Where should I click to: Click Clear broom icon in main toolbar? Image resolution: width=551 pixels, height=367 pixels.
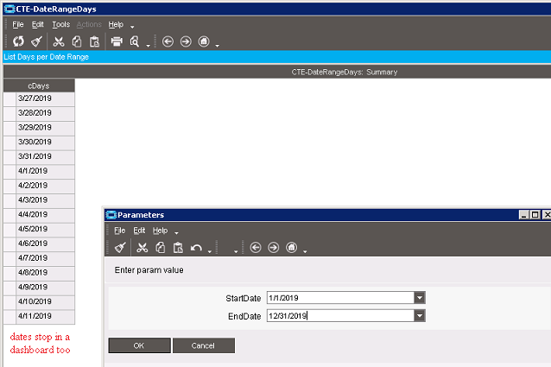point(36,41)
